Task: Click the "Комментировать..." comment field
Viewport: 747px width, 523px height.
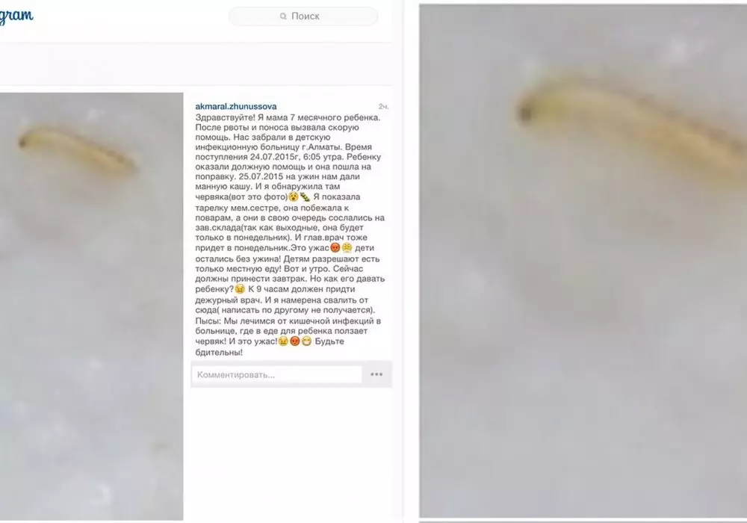Action: point(277,374)
